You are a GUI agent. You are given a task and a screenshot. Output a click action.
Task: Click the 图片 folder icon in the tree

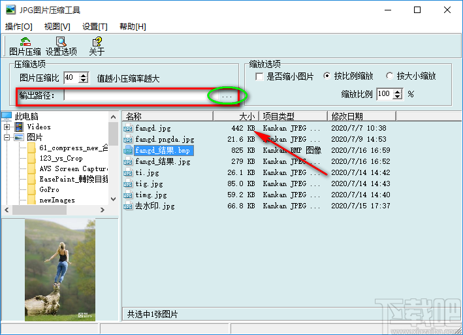click(x=19, y=137)
